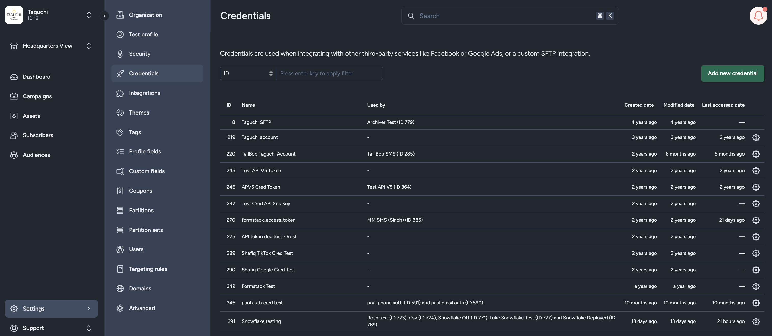Open the Security settings page
772x336 pixels.
click(140, 54)
